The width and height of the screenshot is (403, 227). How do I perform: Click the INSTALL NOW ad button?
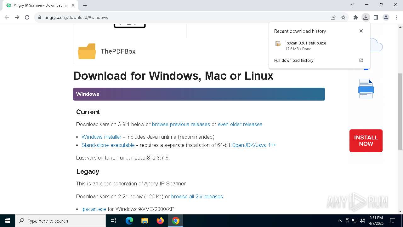[x=366, y=141]
